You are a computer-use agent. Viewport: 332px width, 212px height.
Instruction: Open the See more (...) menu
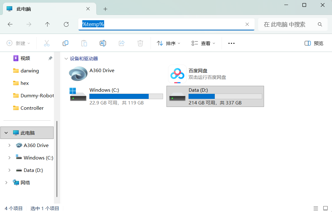(x=231, y=43)
